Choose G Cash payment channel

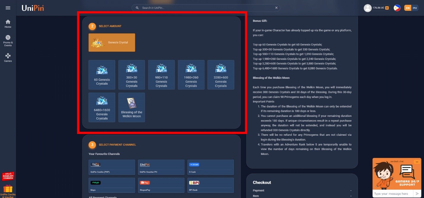click(x=211, y=167)
